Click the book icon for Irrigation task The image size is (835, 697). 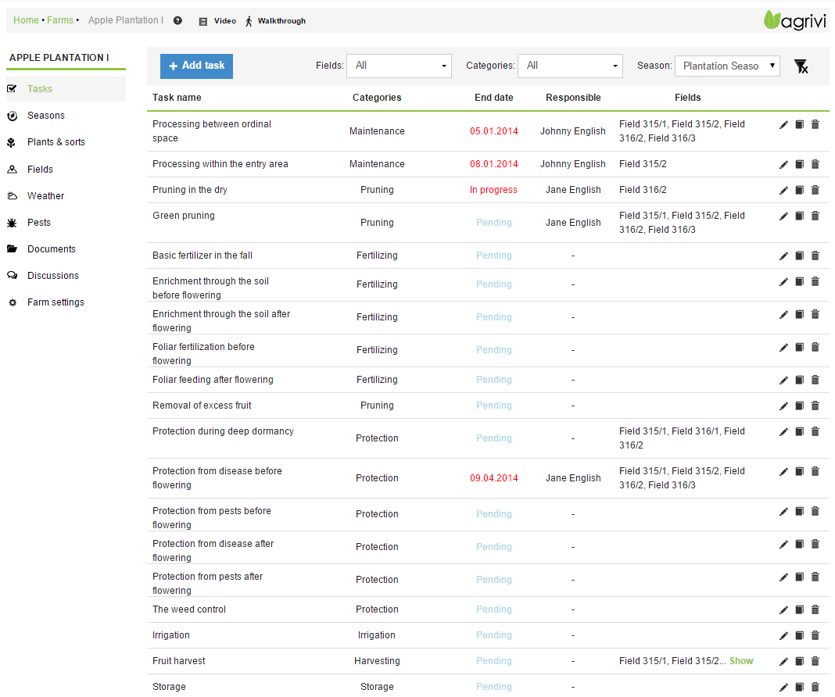click(799, 635)
